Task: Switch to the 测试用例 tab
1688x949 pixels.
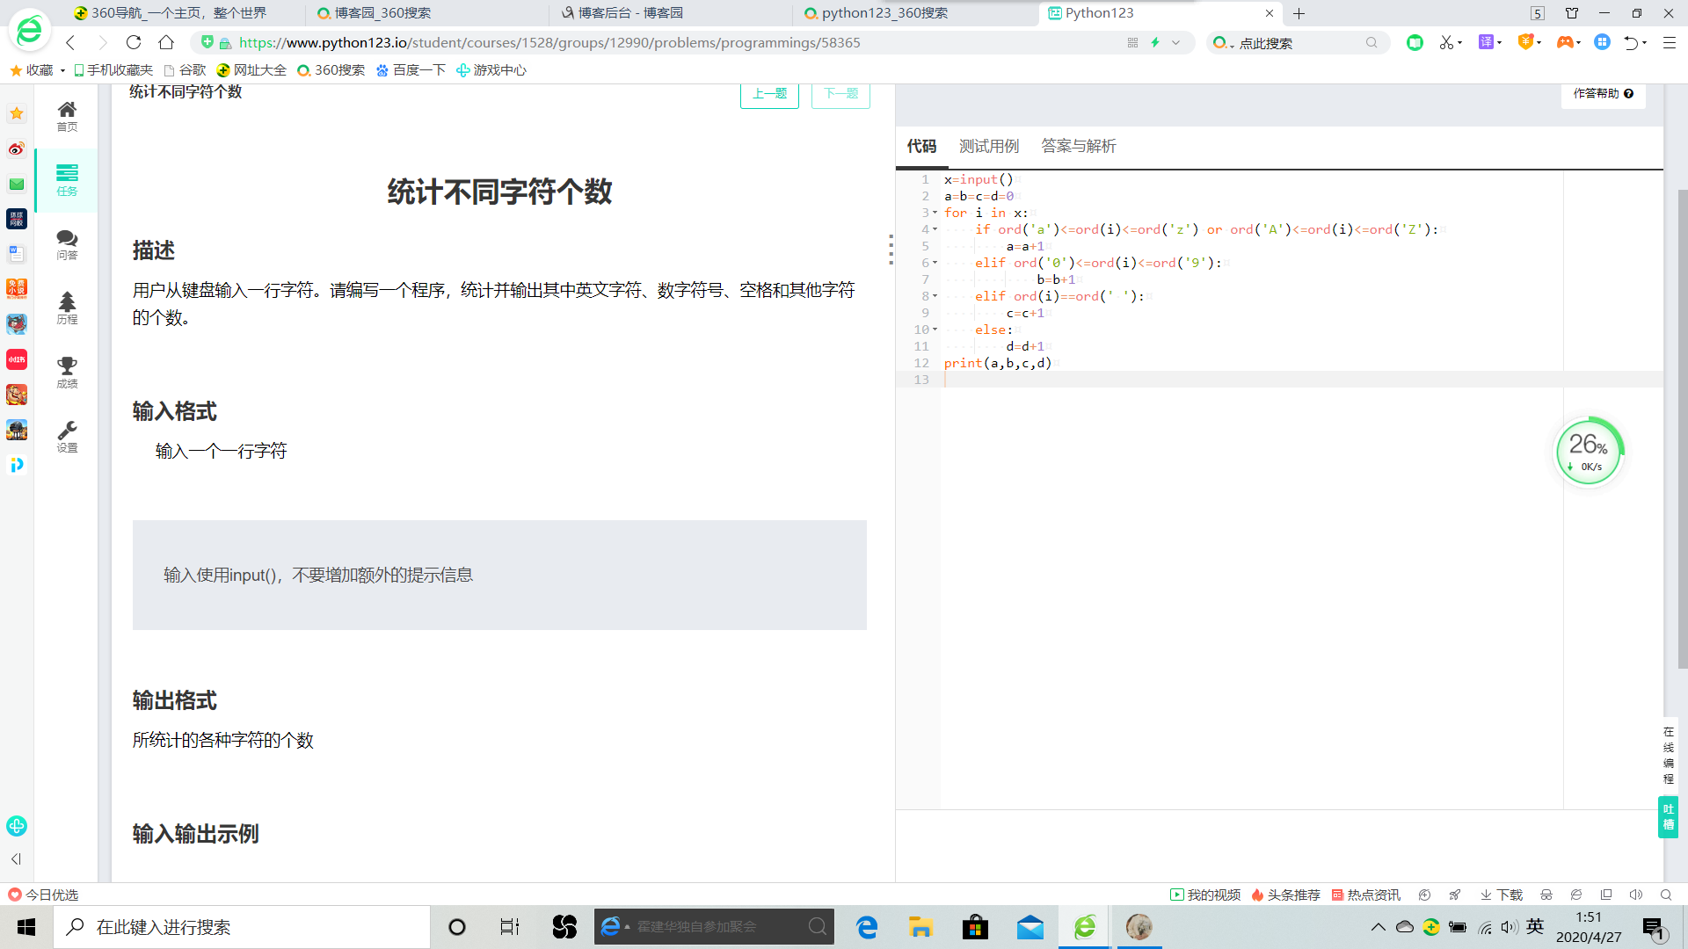Action: coord(988,146)
